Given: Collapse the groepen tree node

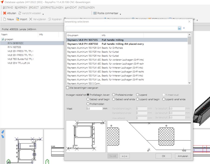Looking at the screenshot, I should pyautogui.click(x=2, y=39).
